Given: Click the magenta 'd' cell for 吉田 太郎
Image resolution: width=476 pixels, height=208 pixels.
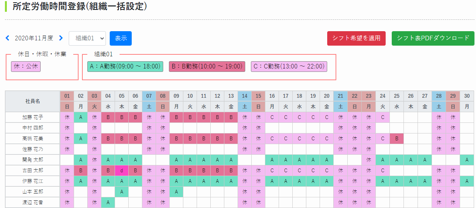Looking at the screenshot, I should (x=121, y=171).
